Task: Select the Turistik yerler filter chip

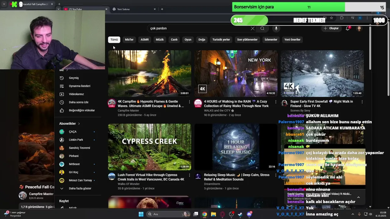Action: 221,40
